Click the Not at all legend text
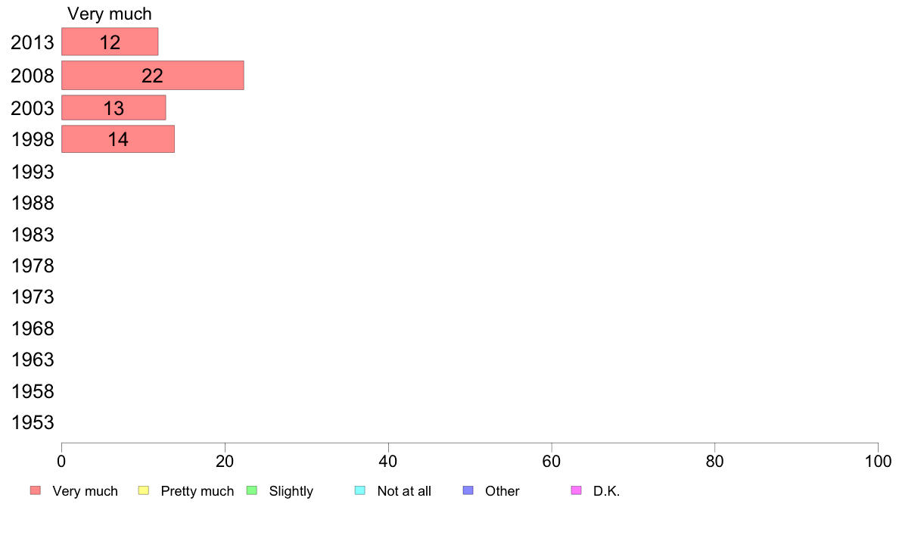Viewport: 899px width, 557px height. click(x=404, y=491)
